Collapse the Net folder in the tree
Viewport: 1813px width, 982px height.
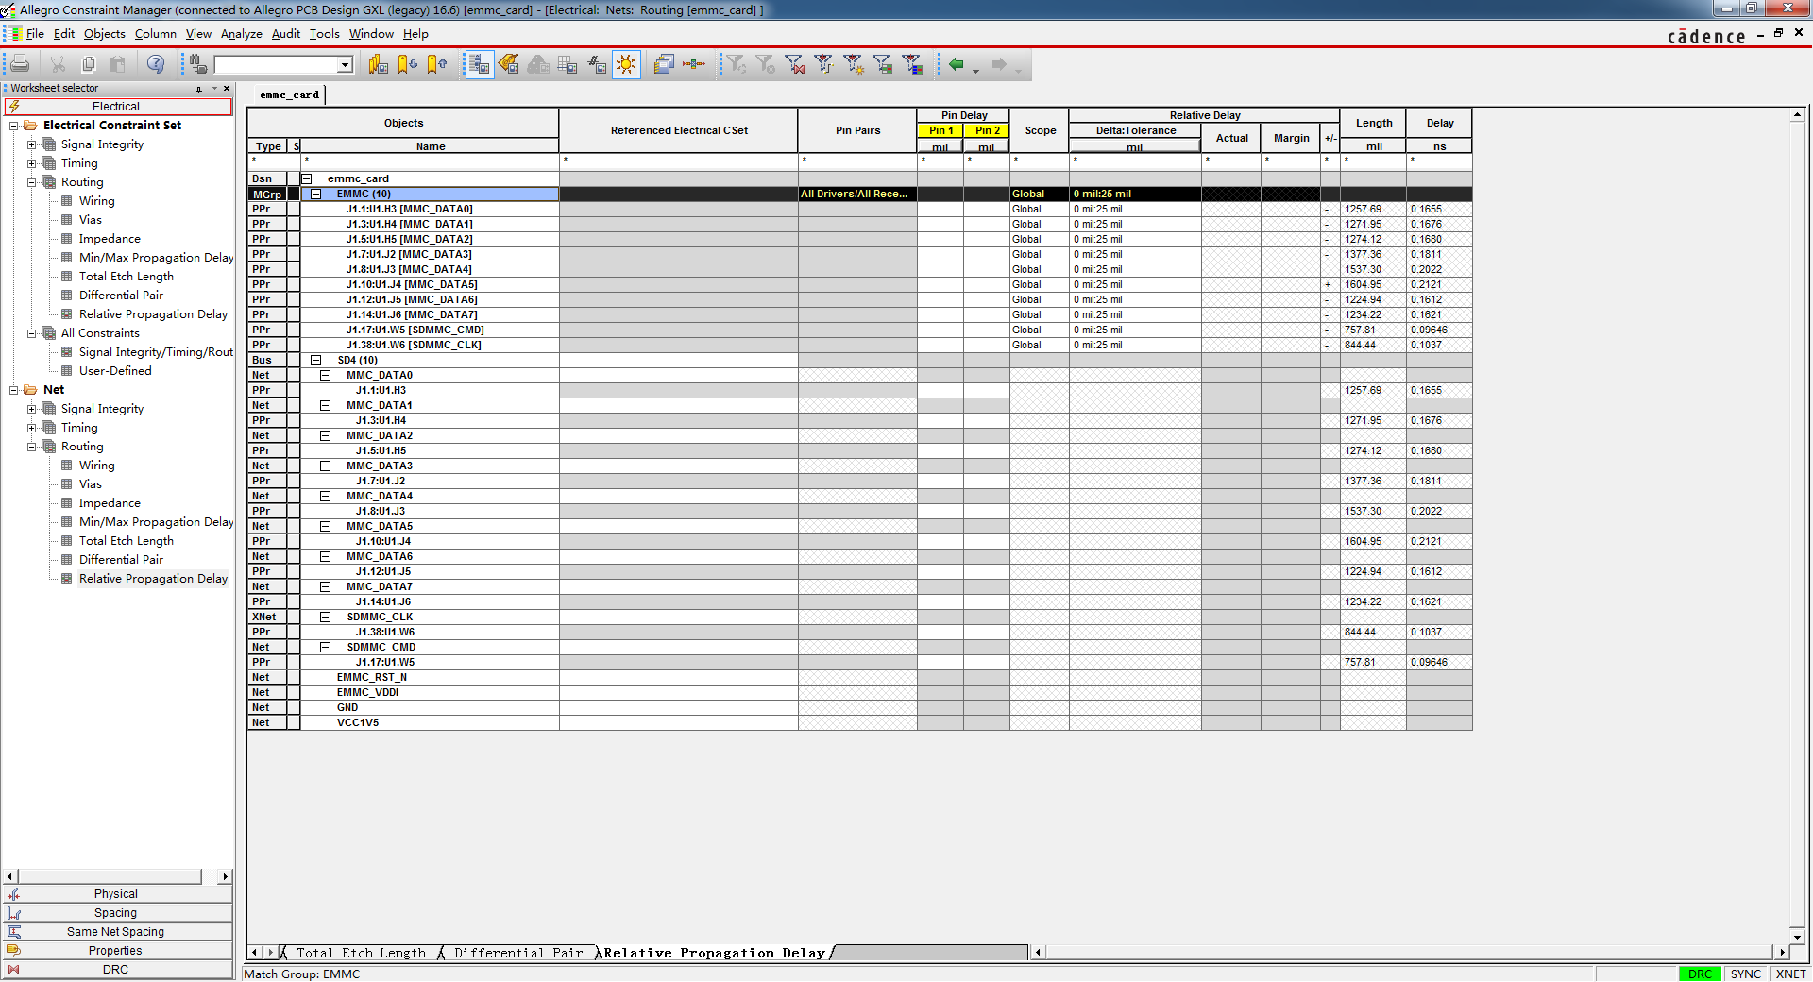click(13, 390)
